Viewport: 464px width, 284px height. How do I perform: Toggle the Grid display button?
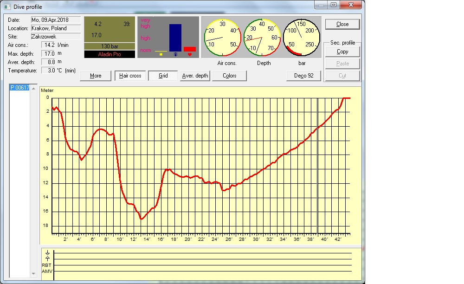[163, 76]
